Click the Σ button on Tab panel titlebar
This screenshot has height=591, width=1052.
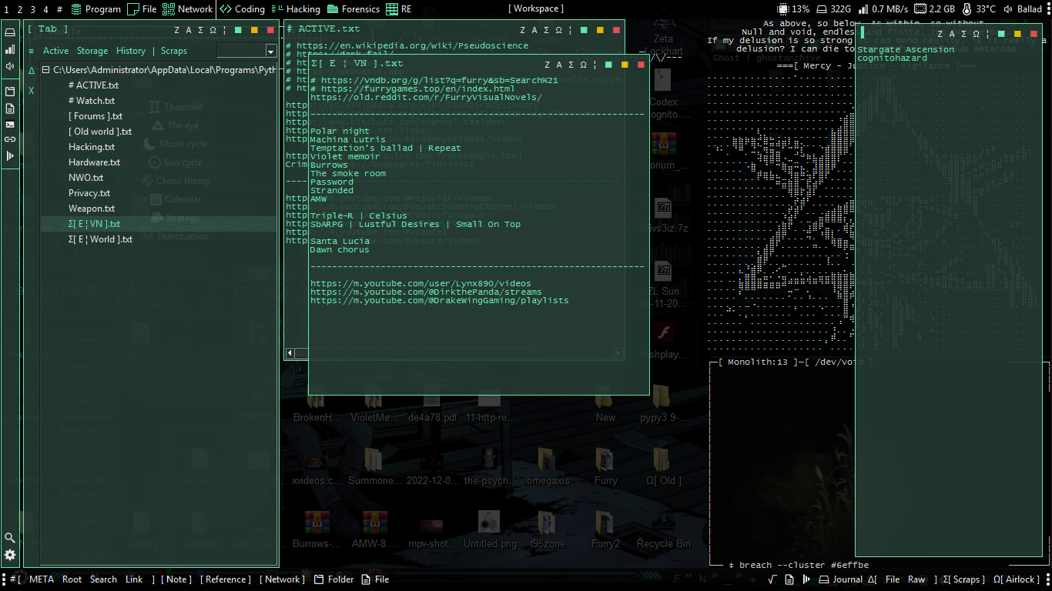point(200,30)
